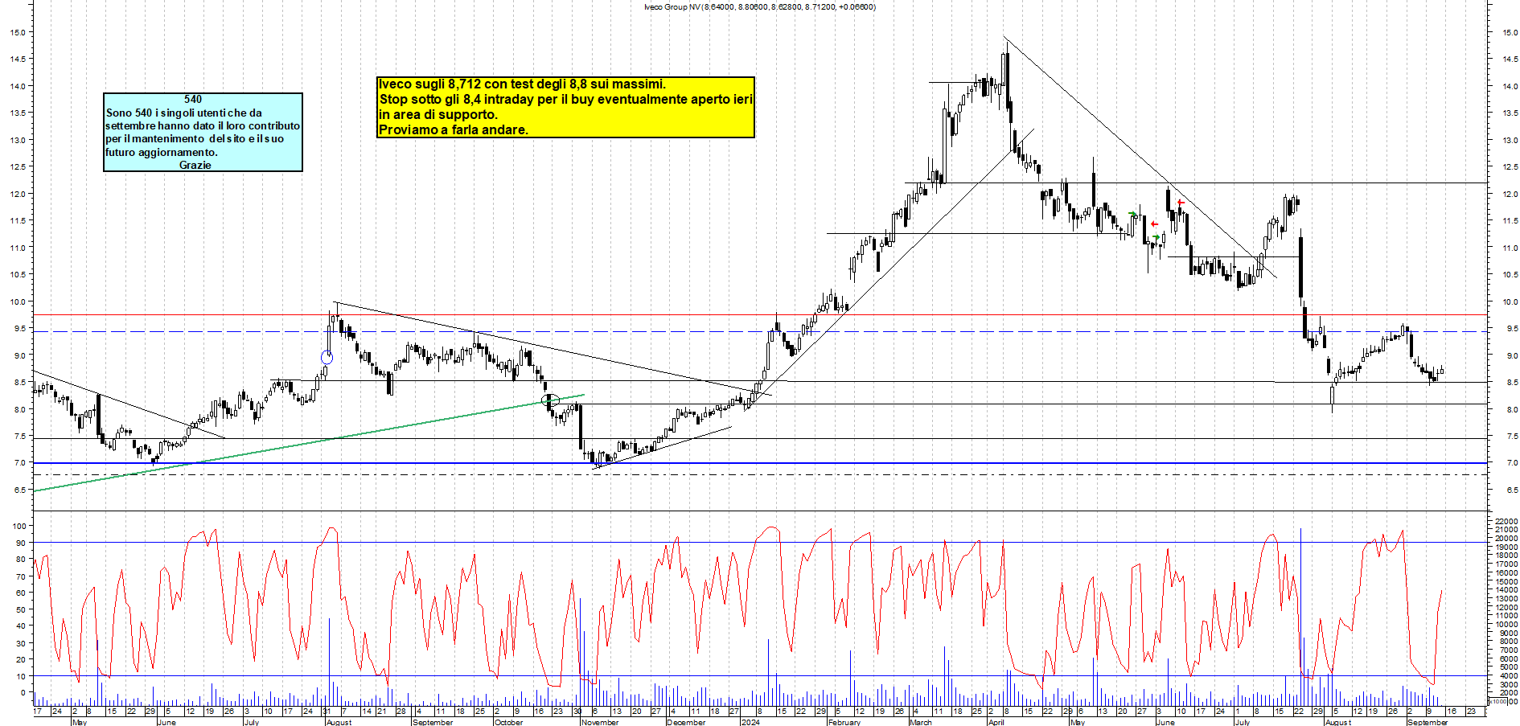Select the cyan '540' contributors note box
This screenshot has width=1520, height=726.
pos(203,132)
